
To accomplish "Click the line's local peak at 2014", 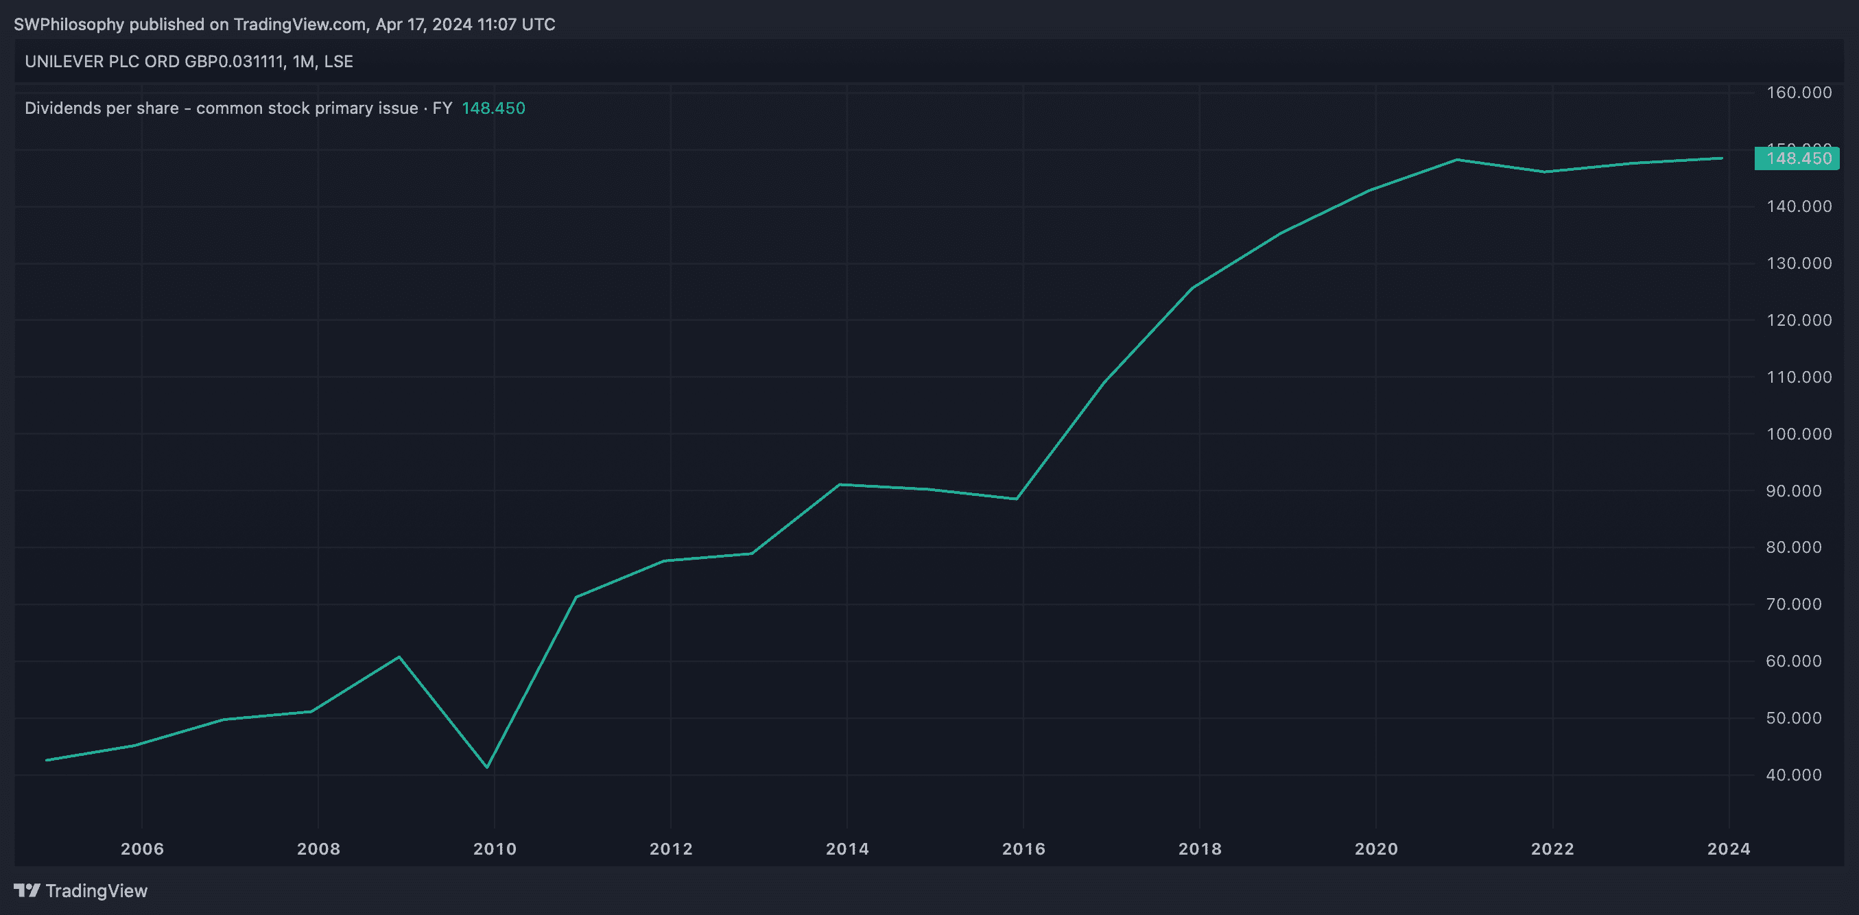I will 839,484.
